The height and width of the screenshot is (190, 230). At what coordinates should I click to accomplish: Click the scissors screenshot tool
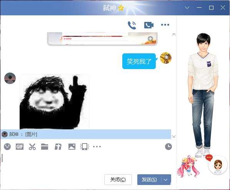(x=32, y=147)
